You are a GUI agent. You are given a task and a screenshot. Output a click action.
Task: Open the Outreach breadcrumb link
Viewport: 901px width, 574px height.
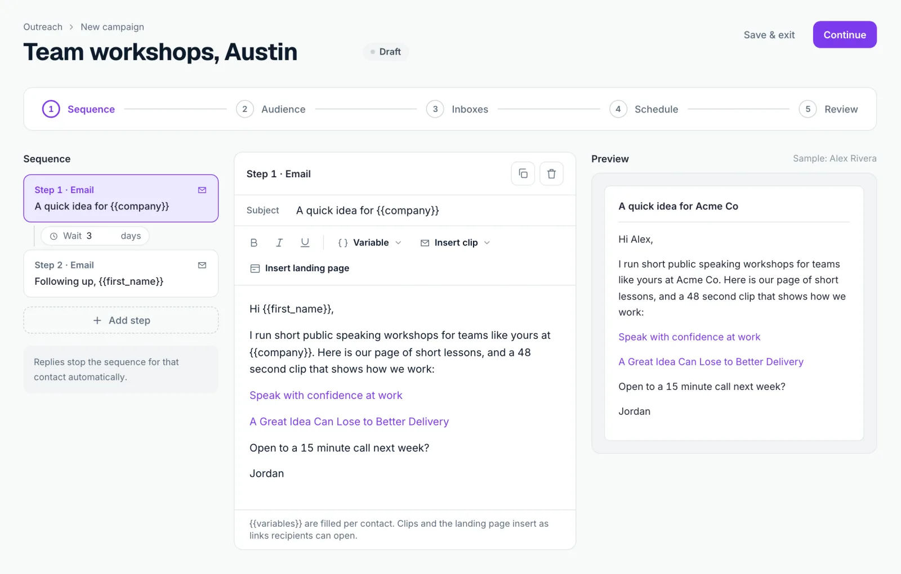[x=43, y=27]
